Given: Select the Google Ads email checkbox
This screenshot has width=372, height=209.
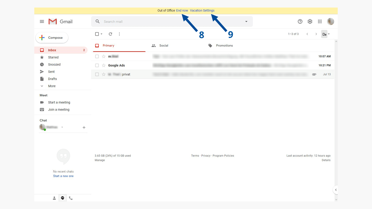Looking at the screenshot, I should pos(97,65).
